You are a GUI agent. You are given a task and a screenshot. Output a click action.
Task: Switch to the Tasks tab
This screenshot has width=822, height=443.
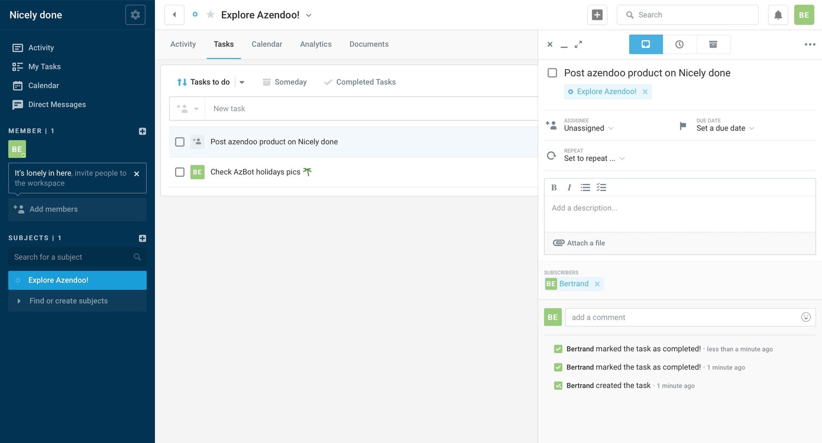[x=223, y=44]
